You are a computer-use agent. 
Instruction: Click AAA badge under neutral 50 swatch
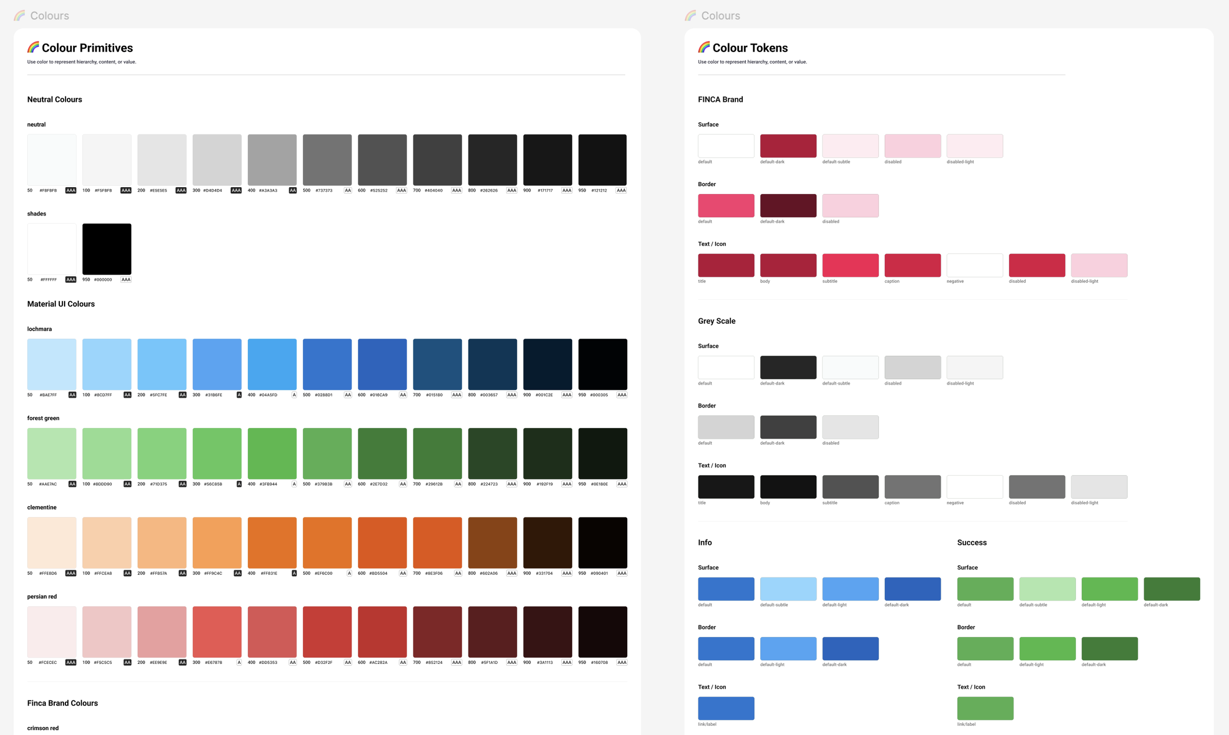click(71, 191)
